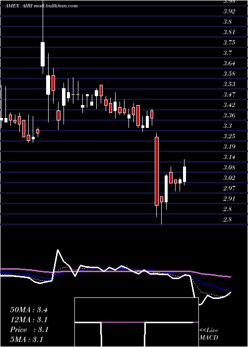Select the 3.36 price axis label
Viewport: 248px width, 347px height.
coord(229,116)
